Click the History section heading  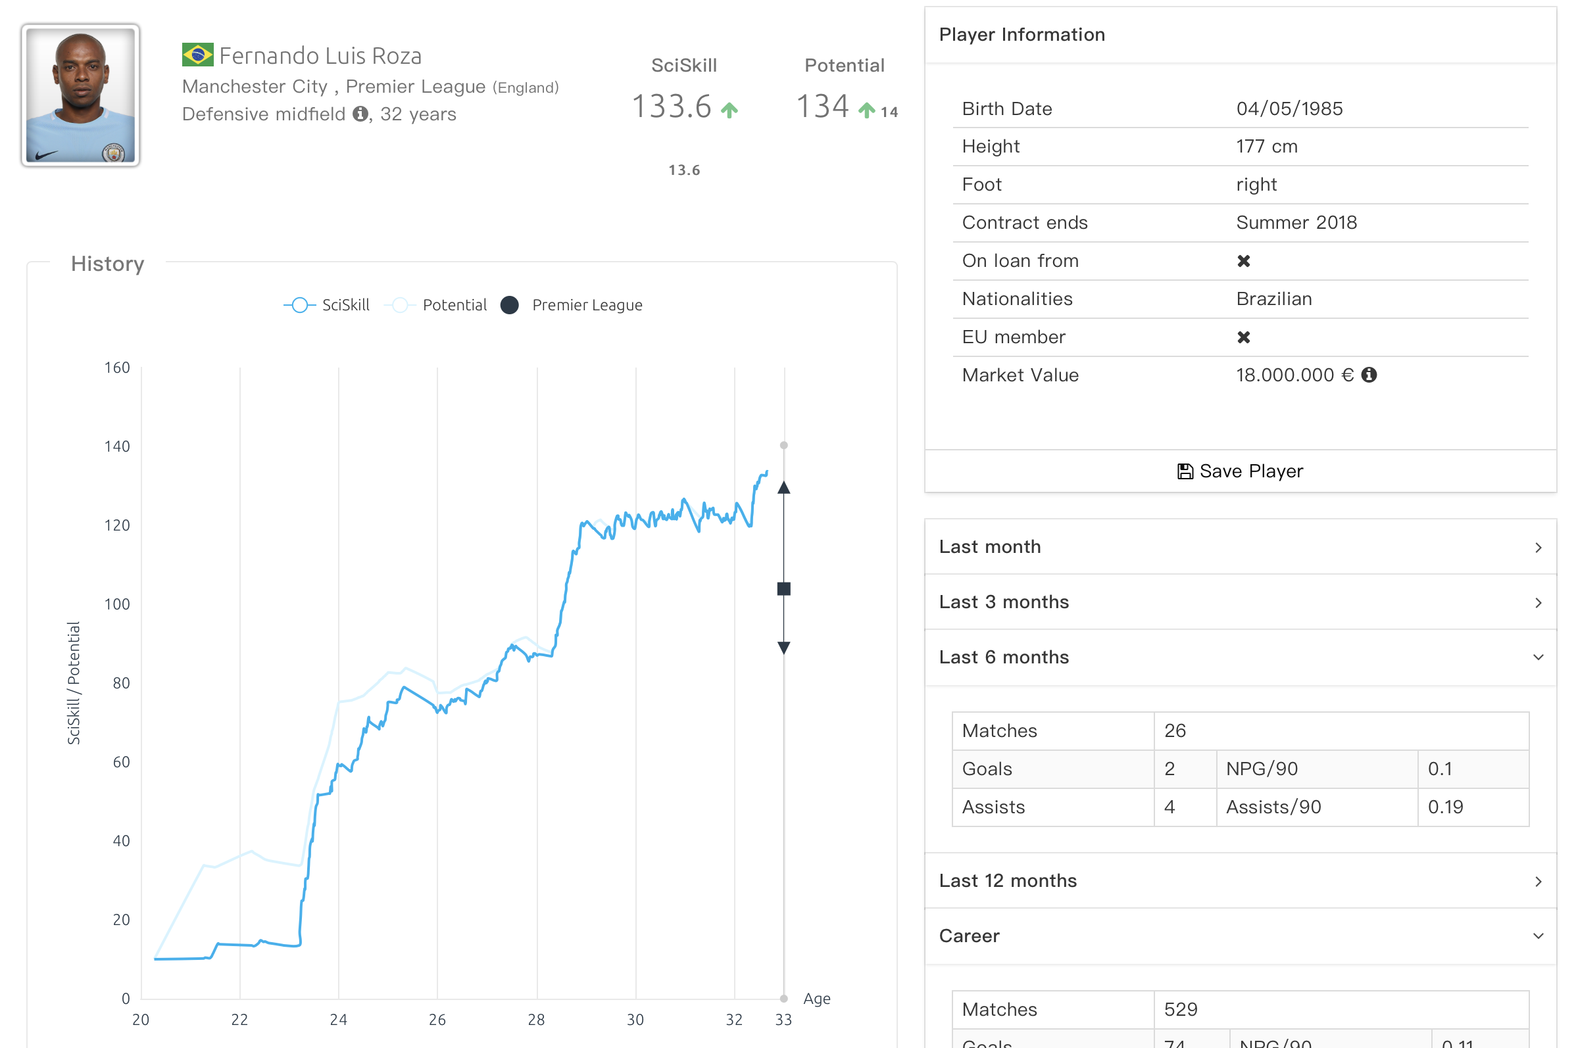coord(108,264)
